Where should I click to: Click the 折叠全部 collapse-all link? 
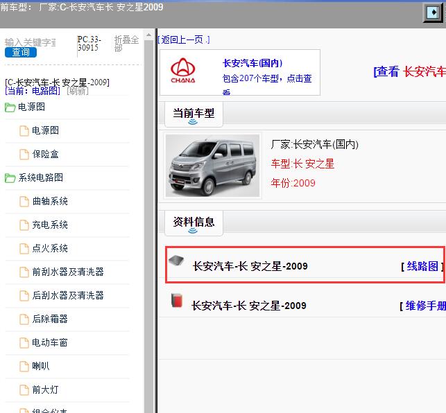click(126, 44)
